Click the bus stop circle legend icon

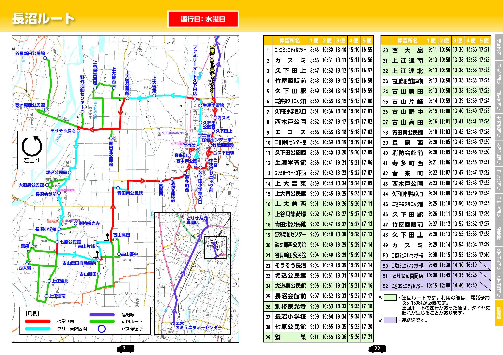[101, 329]
